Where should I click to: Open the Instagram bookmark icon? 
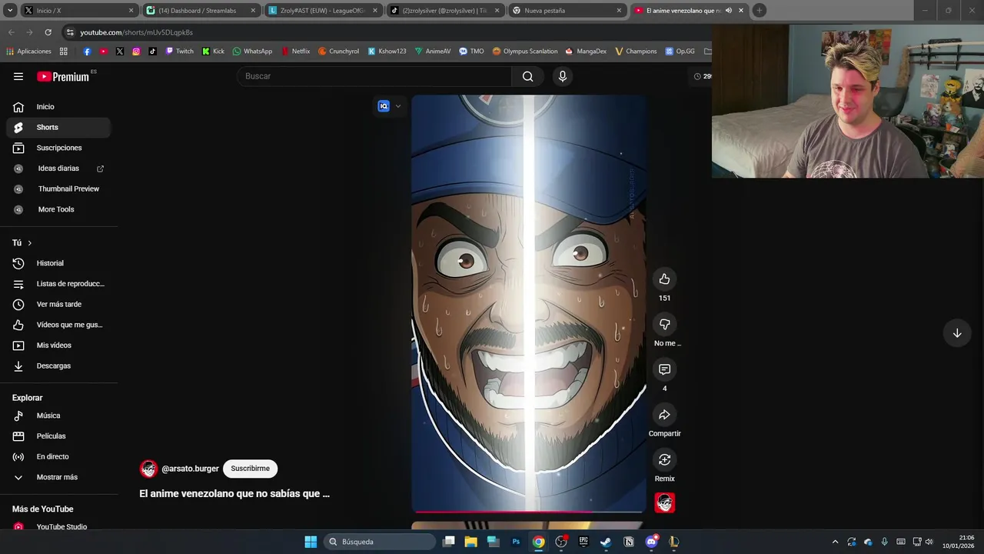[136, 51]
